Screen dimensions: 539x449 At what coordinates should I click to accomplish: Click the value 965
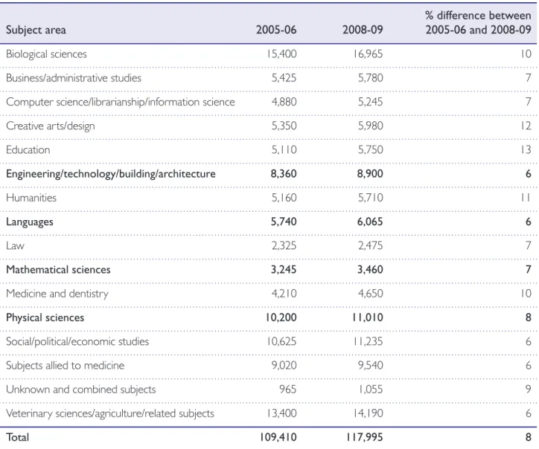pos(287,390)
